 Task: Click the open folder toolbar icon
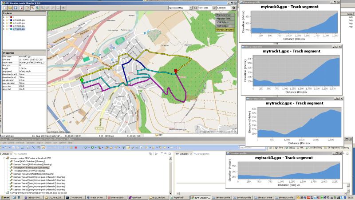click(9, 8)
